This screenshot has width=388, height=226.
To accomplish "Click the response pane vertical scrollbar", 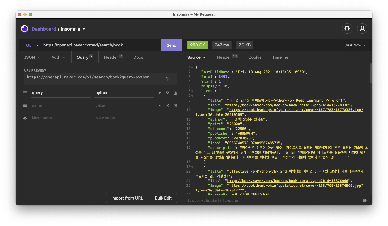I will coord(371,73).
